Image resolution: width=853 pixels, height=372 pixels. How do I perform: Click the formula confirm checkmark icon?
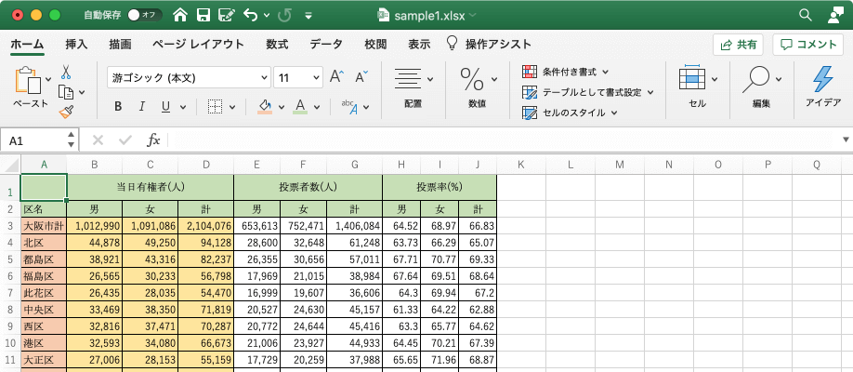coord(125,140)
